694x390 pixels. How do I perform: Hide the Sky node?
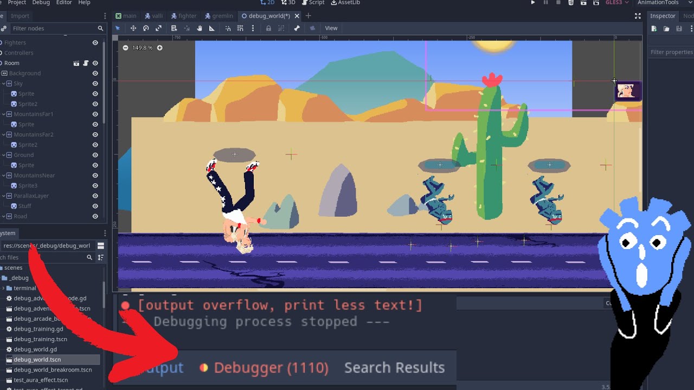click(95, 83)
